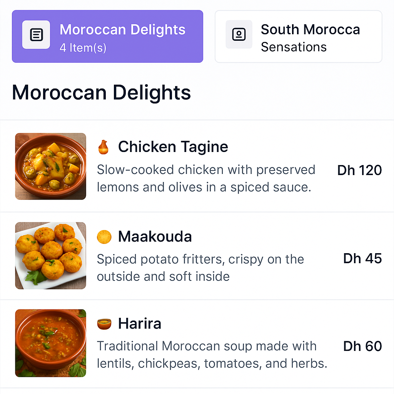Click the Chicken Tagine description text
Image resolution: width=394 pixels, height=394 pixels.
[x=206, y=179]
